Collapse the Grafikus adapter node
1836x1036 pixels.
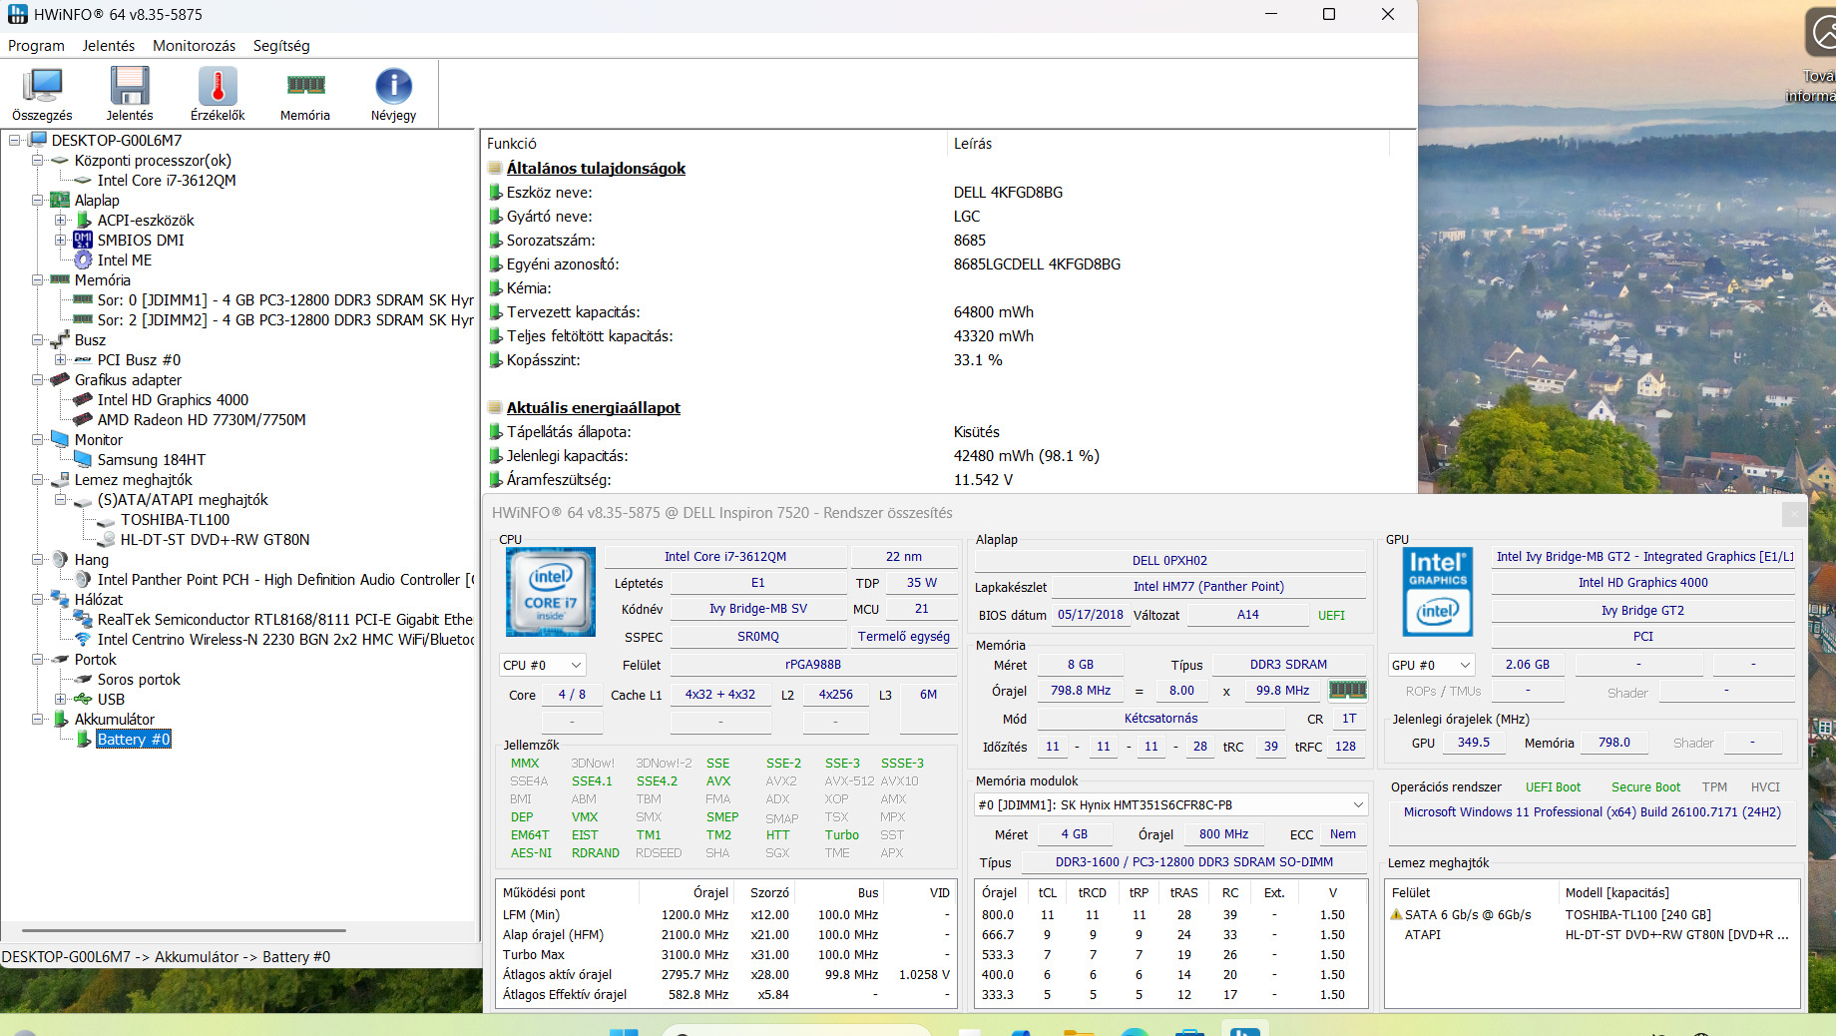[38, 379]
